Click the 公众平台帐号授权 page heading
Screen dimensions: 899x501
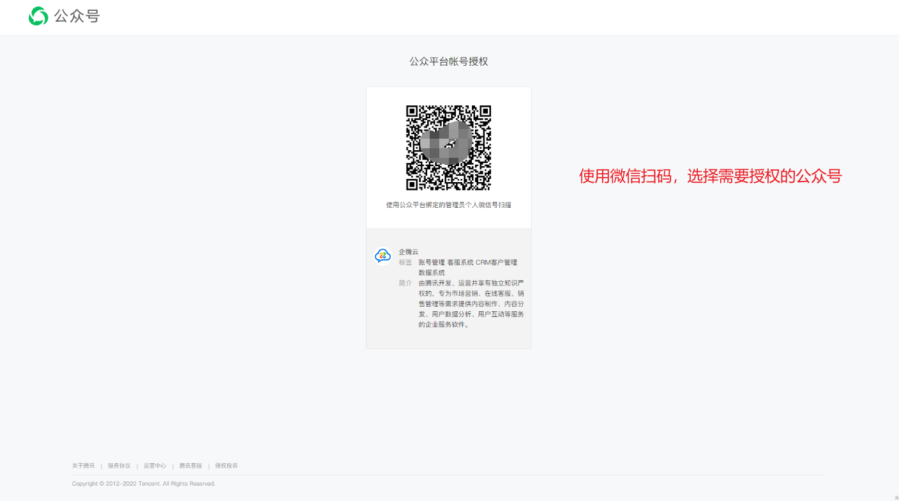[x=448, y=61]
